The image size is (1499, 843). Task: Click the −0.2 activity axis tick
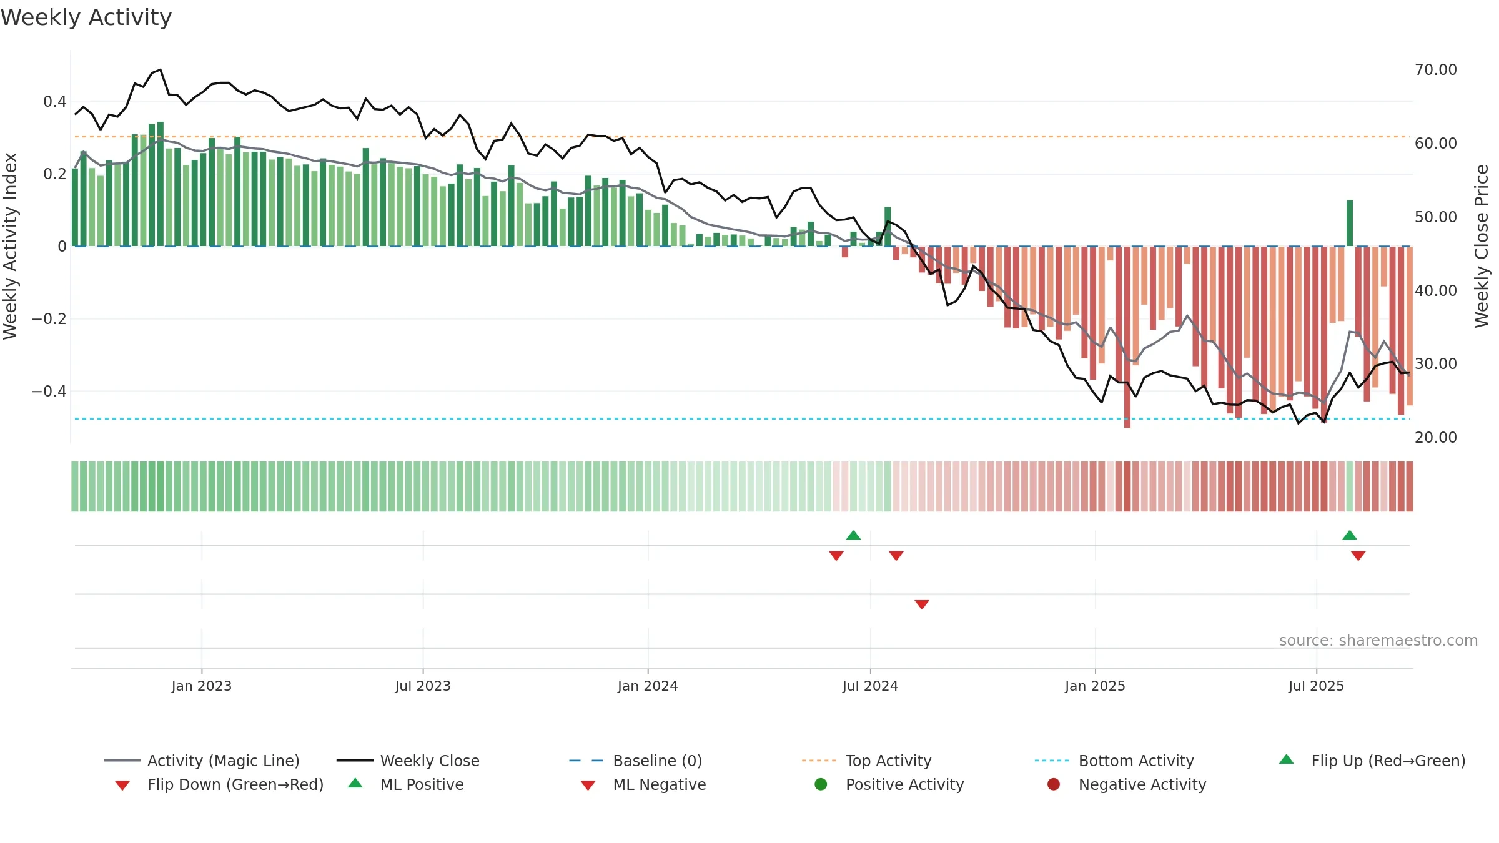49,318
